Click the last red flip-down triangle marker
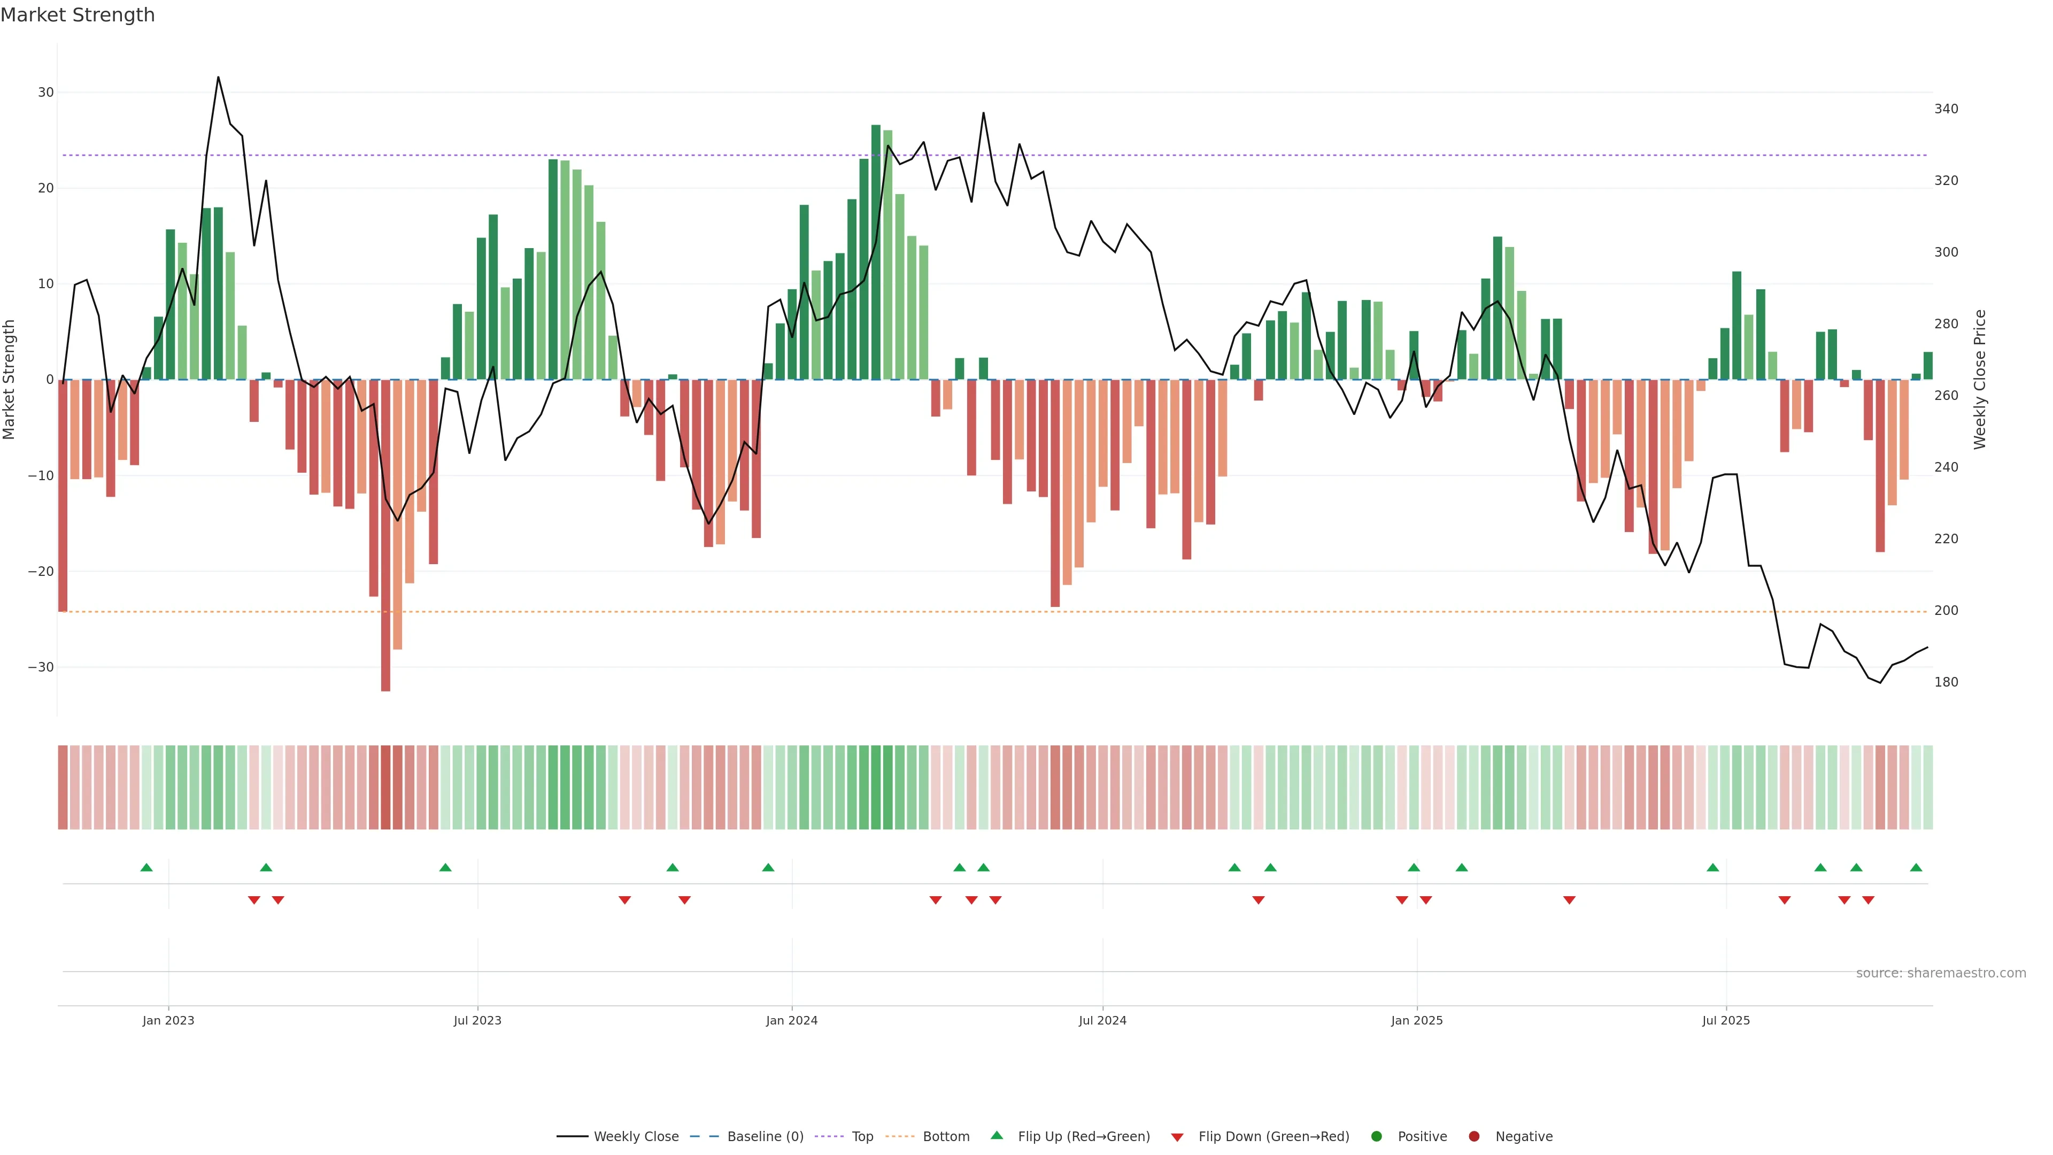The image size is (2053, 1155). pos(1868,900)
